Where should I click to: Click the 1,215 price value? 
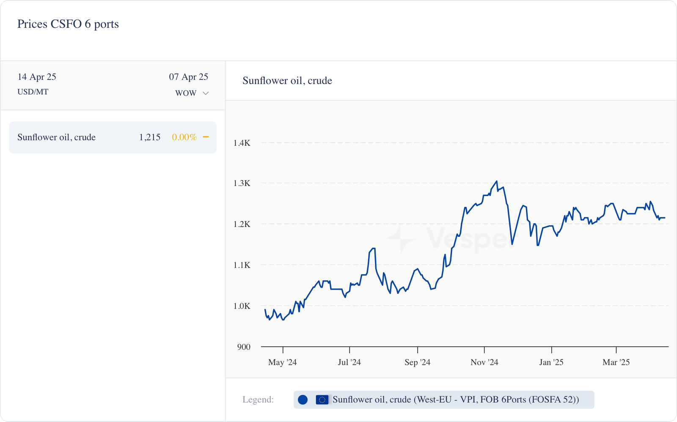[x=150, y=137]
